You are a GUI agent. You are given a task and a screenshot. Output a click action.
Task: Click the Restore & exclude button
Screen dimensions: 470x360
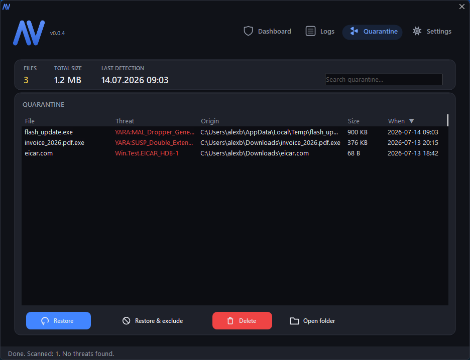tap(153, 321)
